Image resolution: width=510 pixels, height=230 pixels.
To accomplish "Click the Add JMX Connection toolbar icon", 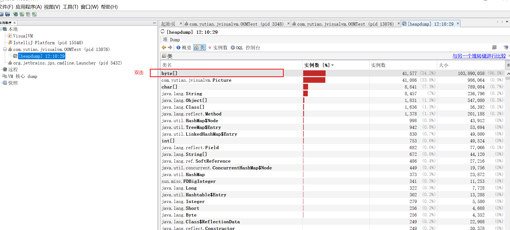I will pos(22,14).
